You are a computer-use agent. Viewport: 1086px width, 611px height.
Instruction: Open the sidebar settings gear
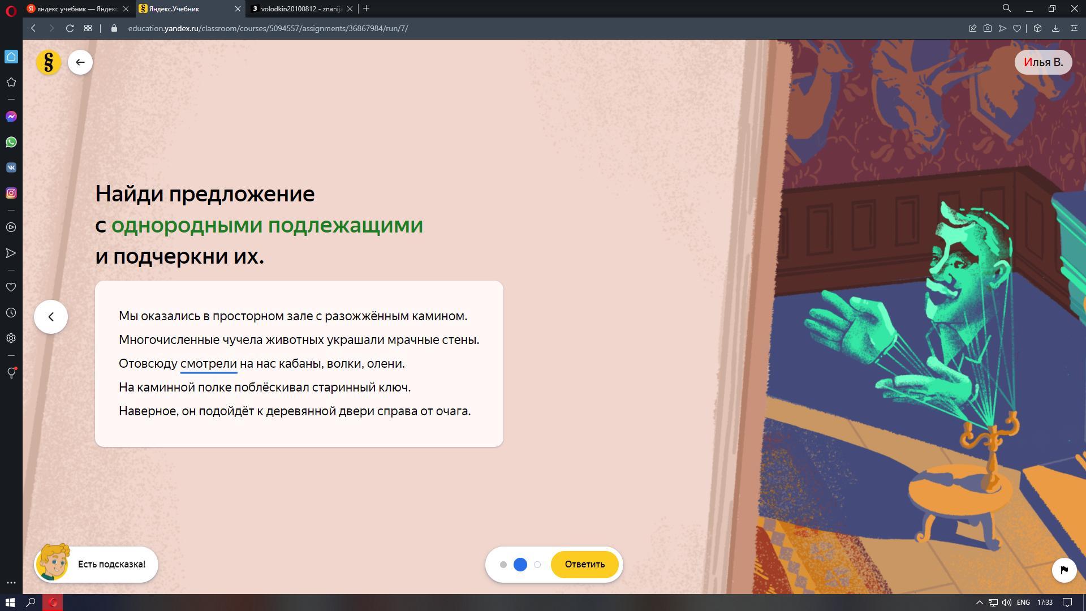(11, 338)
